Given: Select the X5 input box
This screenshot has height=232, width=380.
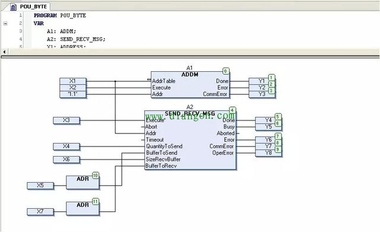Looking at the screenshot, I should [40, 186].
